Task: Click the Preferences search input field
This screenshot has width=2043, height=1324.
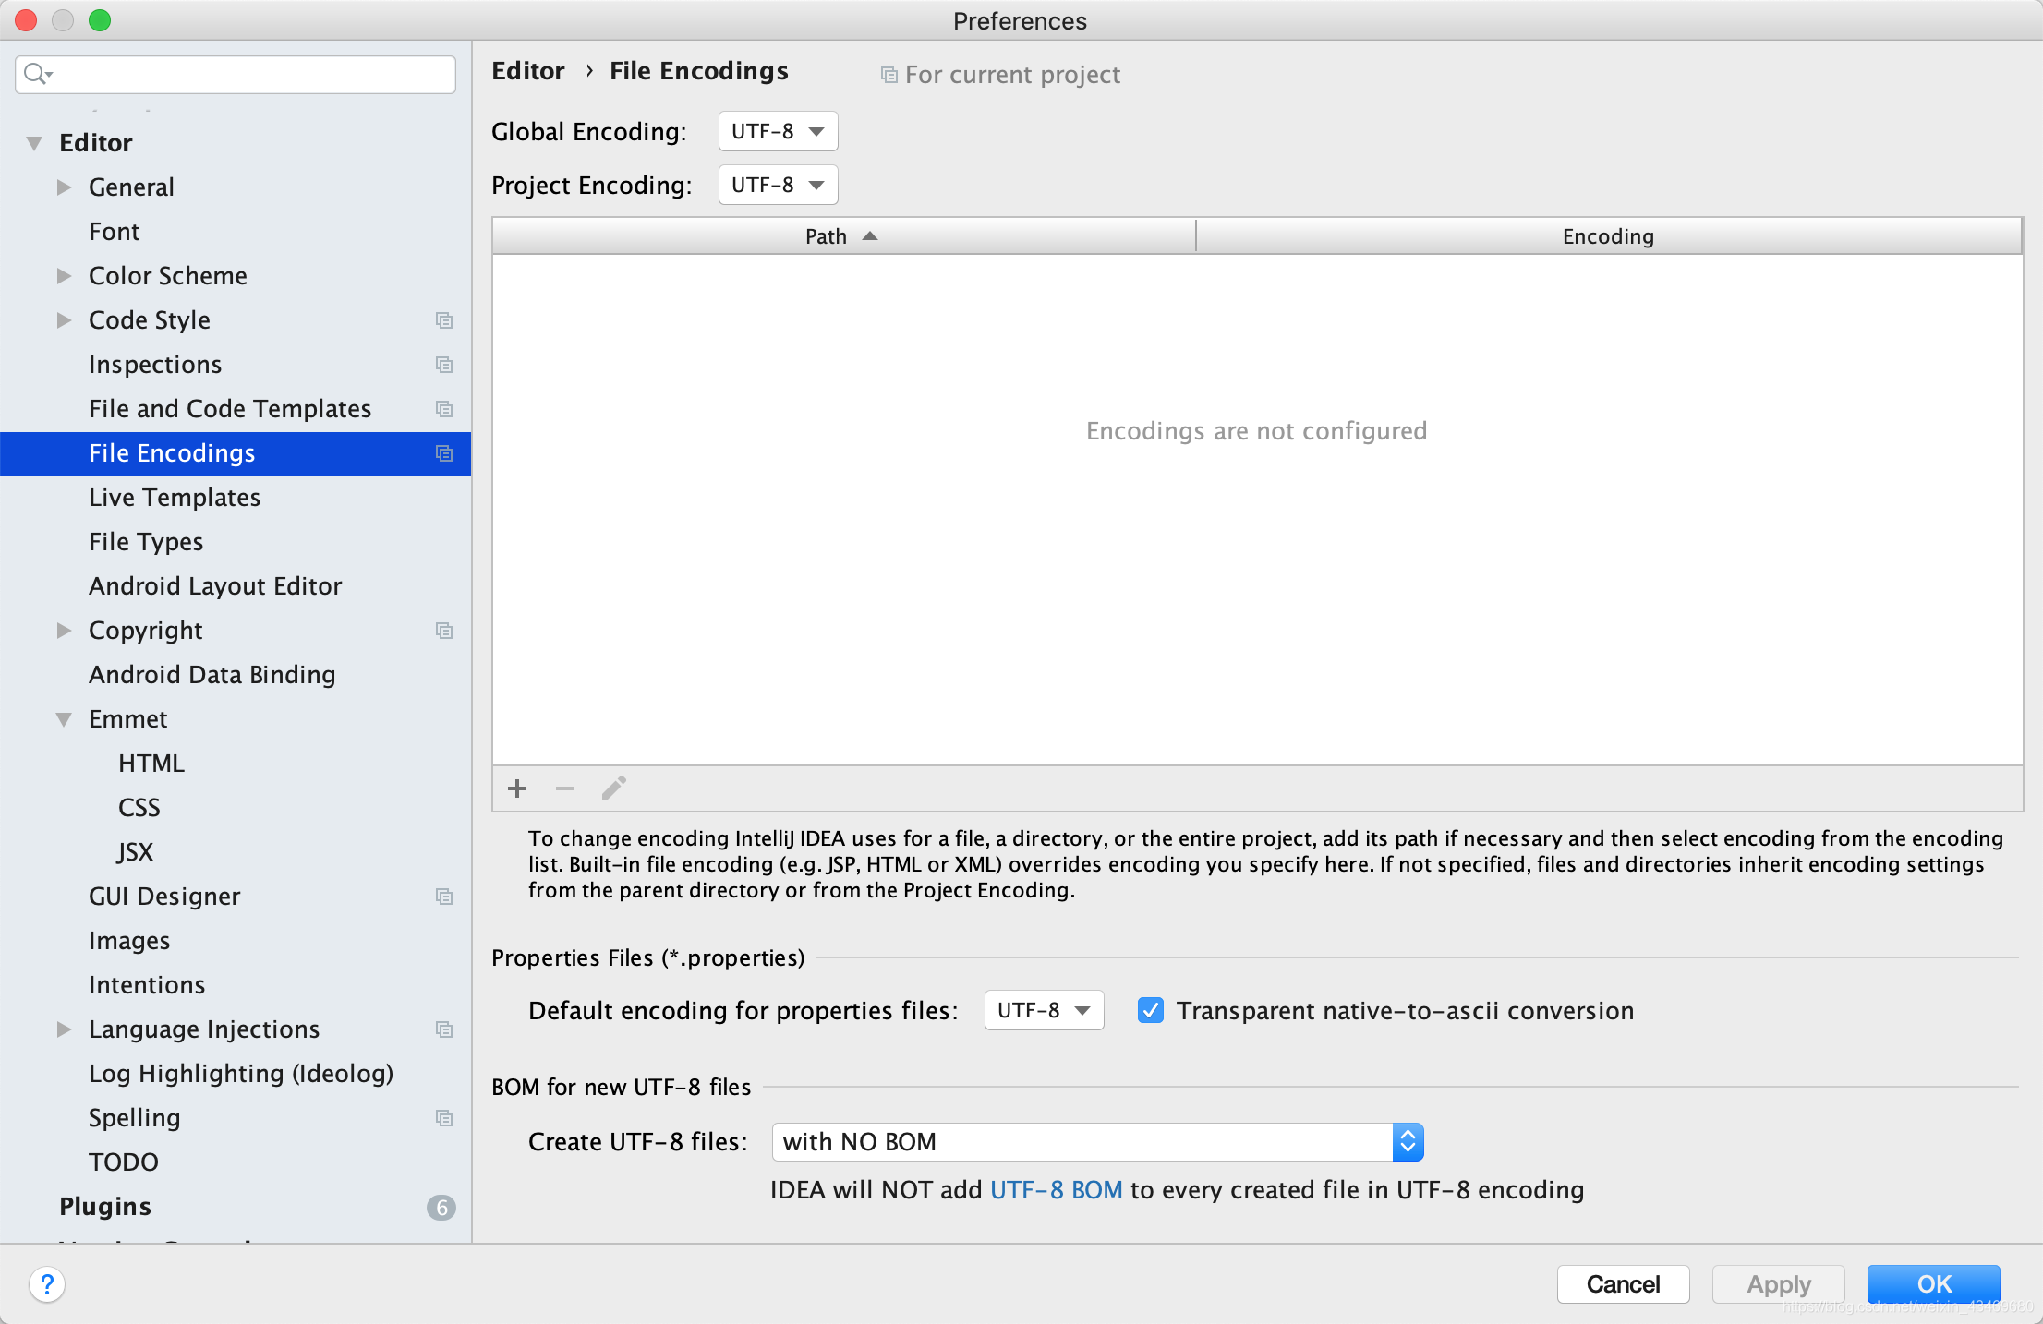Action: pos(238,71)
